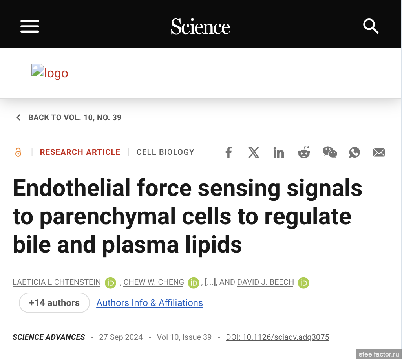Image resolution: width=402 pixels, height=359 pixels.
Task: Click the open access lock icon
Action: pyautogui.click(x=18, y=152)
